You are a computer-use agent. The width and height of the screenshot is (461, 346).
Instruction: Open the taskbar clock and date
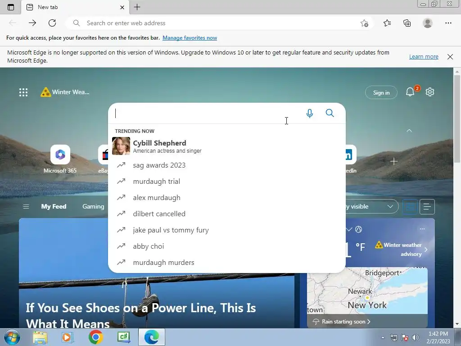click(438, 337)
